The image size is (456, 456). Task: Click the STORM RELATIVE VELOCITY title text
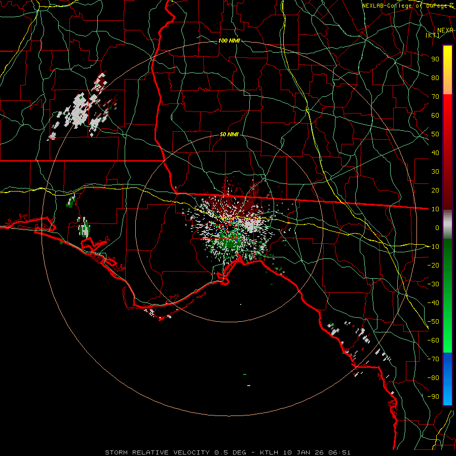[157, 452]
